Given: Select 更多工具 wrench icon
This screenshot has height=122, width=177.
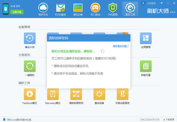Looking at the screenshot, I should point(130,8).
